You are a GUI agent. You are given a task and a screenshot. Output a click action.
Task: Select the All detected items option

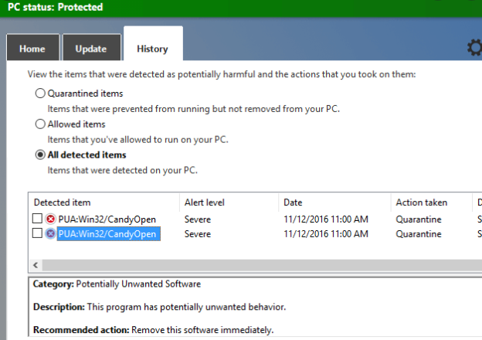[40, 155]
